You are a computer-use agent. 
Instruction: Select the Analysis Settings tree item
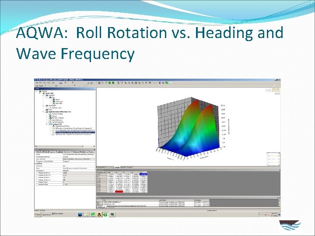click(57, 114)
